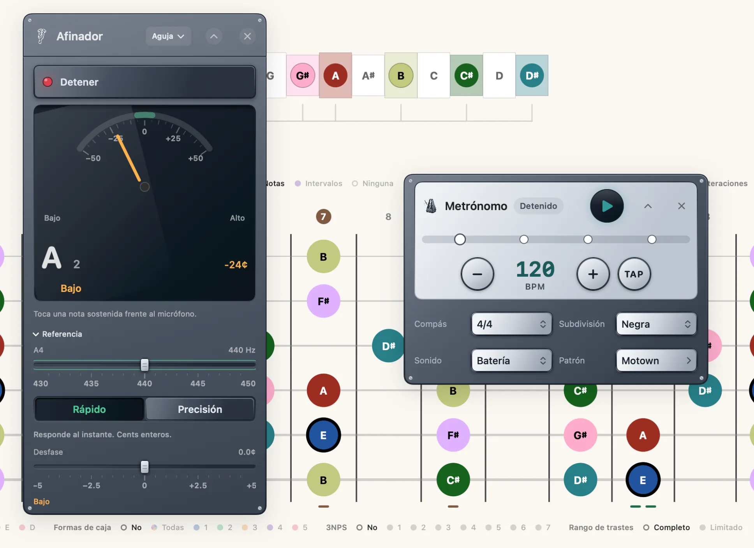This screenshot has height=548, width=754.
Task: Decrease BPM with the minus button
Action: (477, 274)
